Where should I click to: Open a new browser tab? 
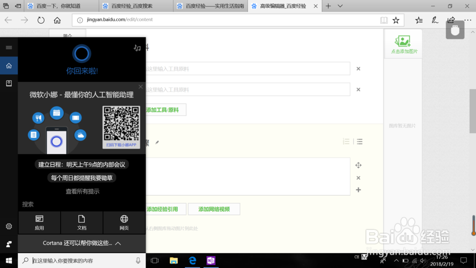pos(328,6)
